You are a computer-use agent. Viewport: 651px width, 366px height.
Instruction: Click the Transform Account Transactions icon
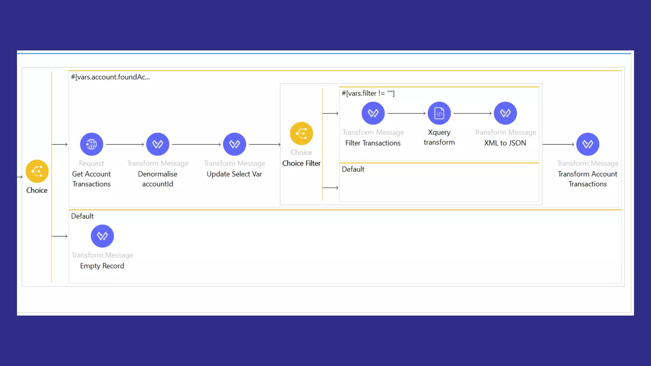click(587, 144)
